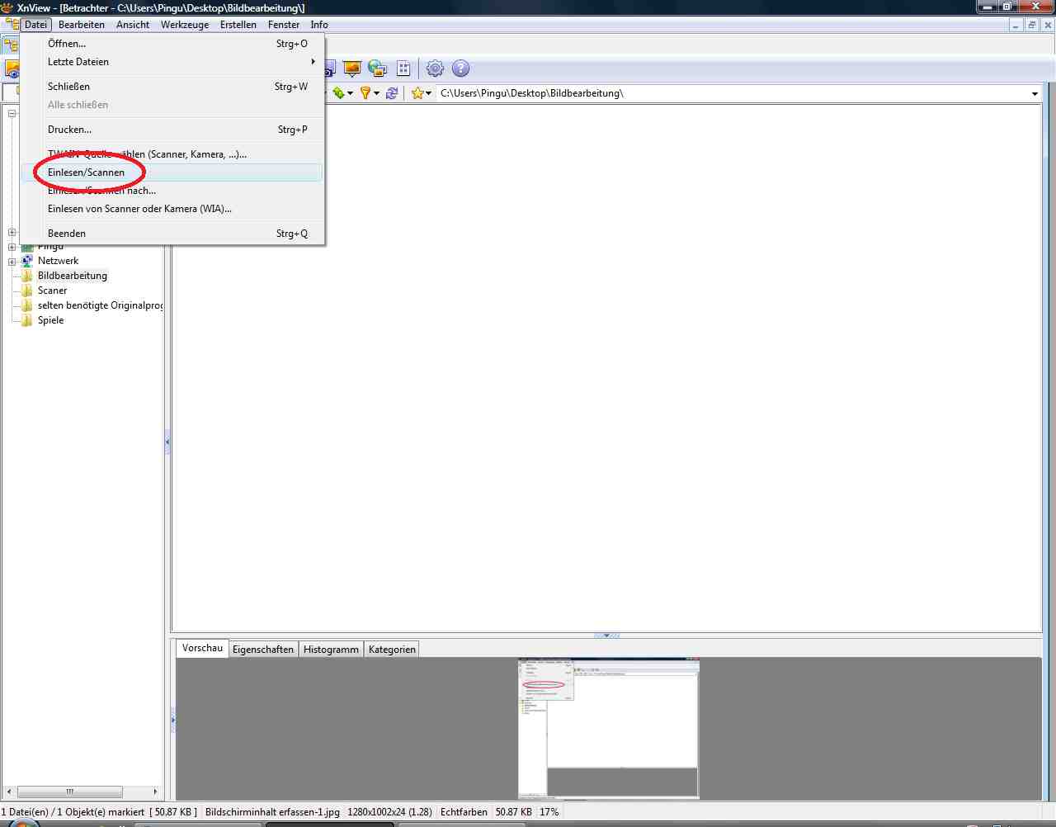The width and height of the screenshot is (1056, 827).
Task: Click the folder tree horizontal scrollbar
Action: coord(70,792)
